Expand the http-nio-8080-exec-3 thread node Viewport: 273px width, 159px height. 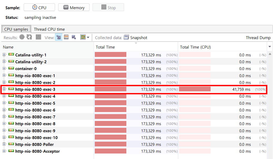(x=4, y=89)
